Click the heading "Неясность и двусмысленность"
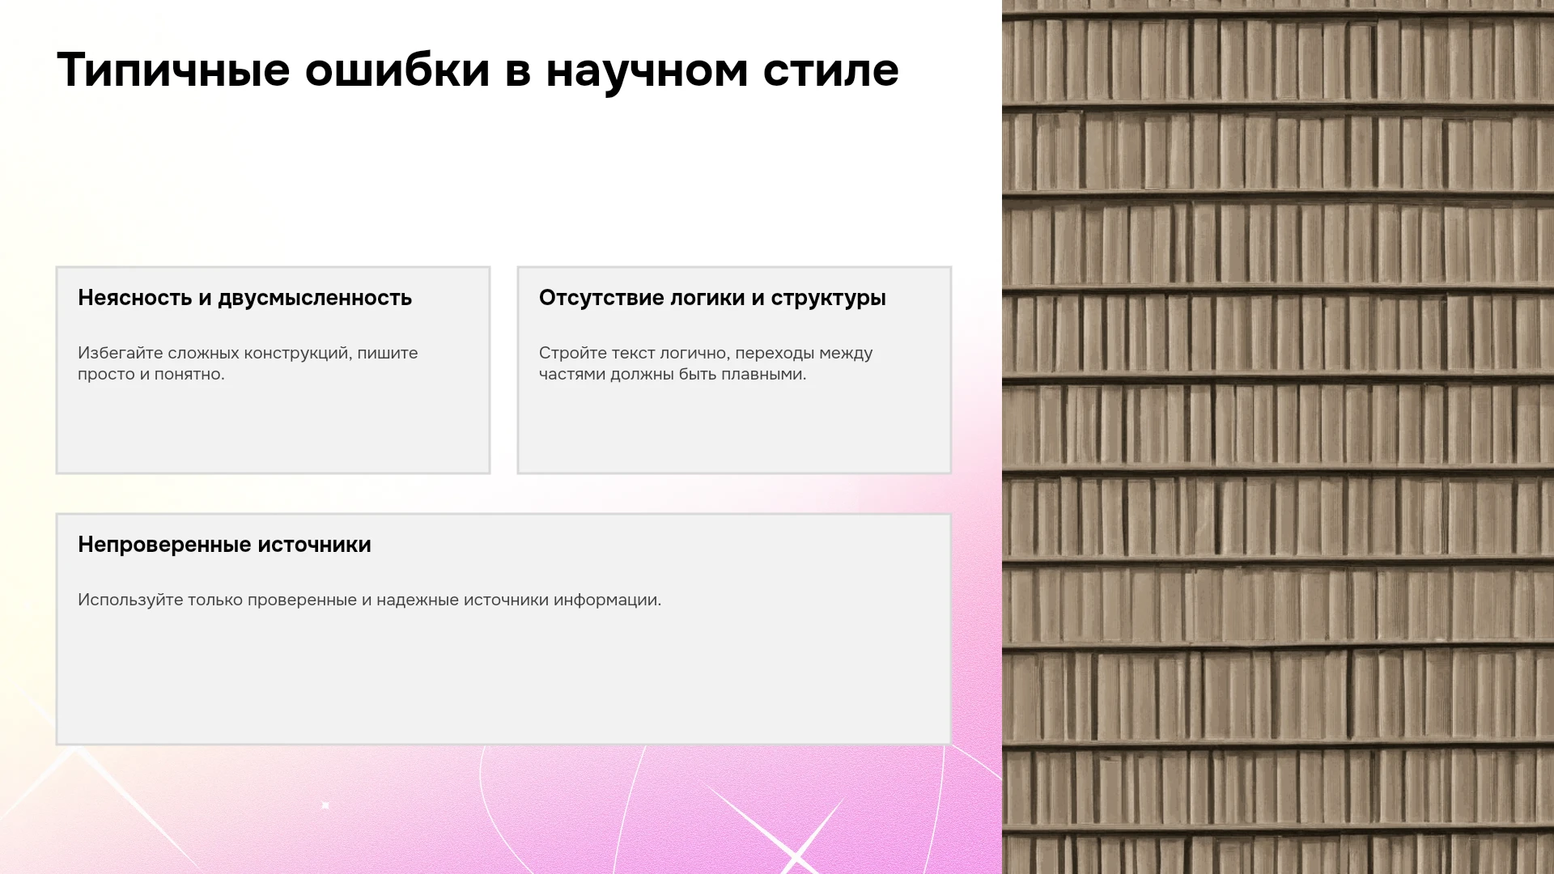The image size is (1554, 874). tap(244, 298)
